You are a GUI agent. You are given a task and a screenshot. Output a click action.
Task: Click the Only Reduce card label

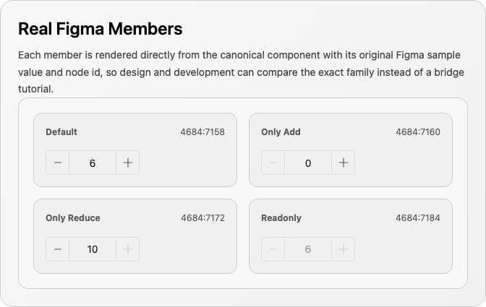point(73,218)
